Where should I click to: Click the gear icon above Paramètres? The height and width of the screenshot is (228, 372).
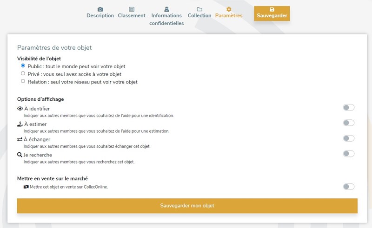pyautogui.click(x=229, y=9)
